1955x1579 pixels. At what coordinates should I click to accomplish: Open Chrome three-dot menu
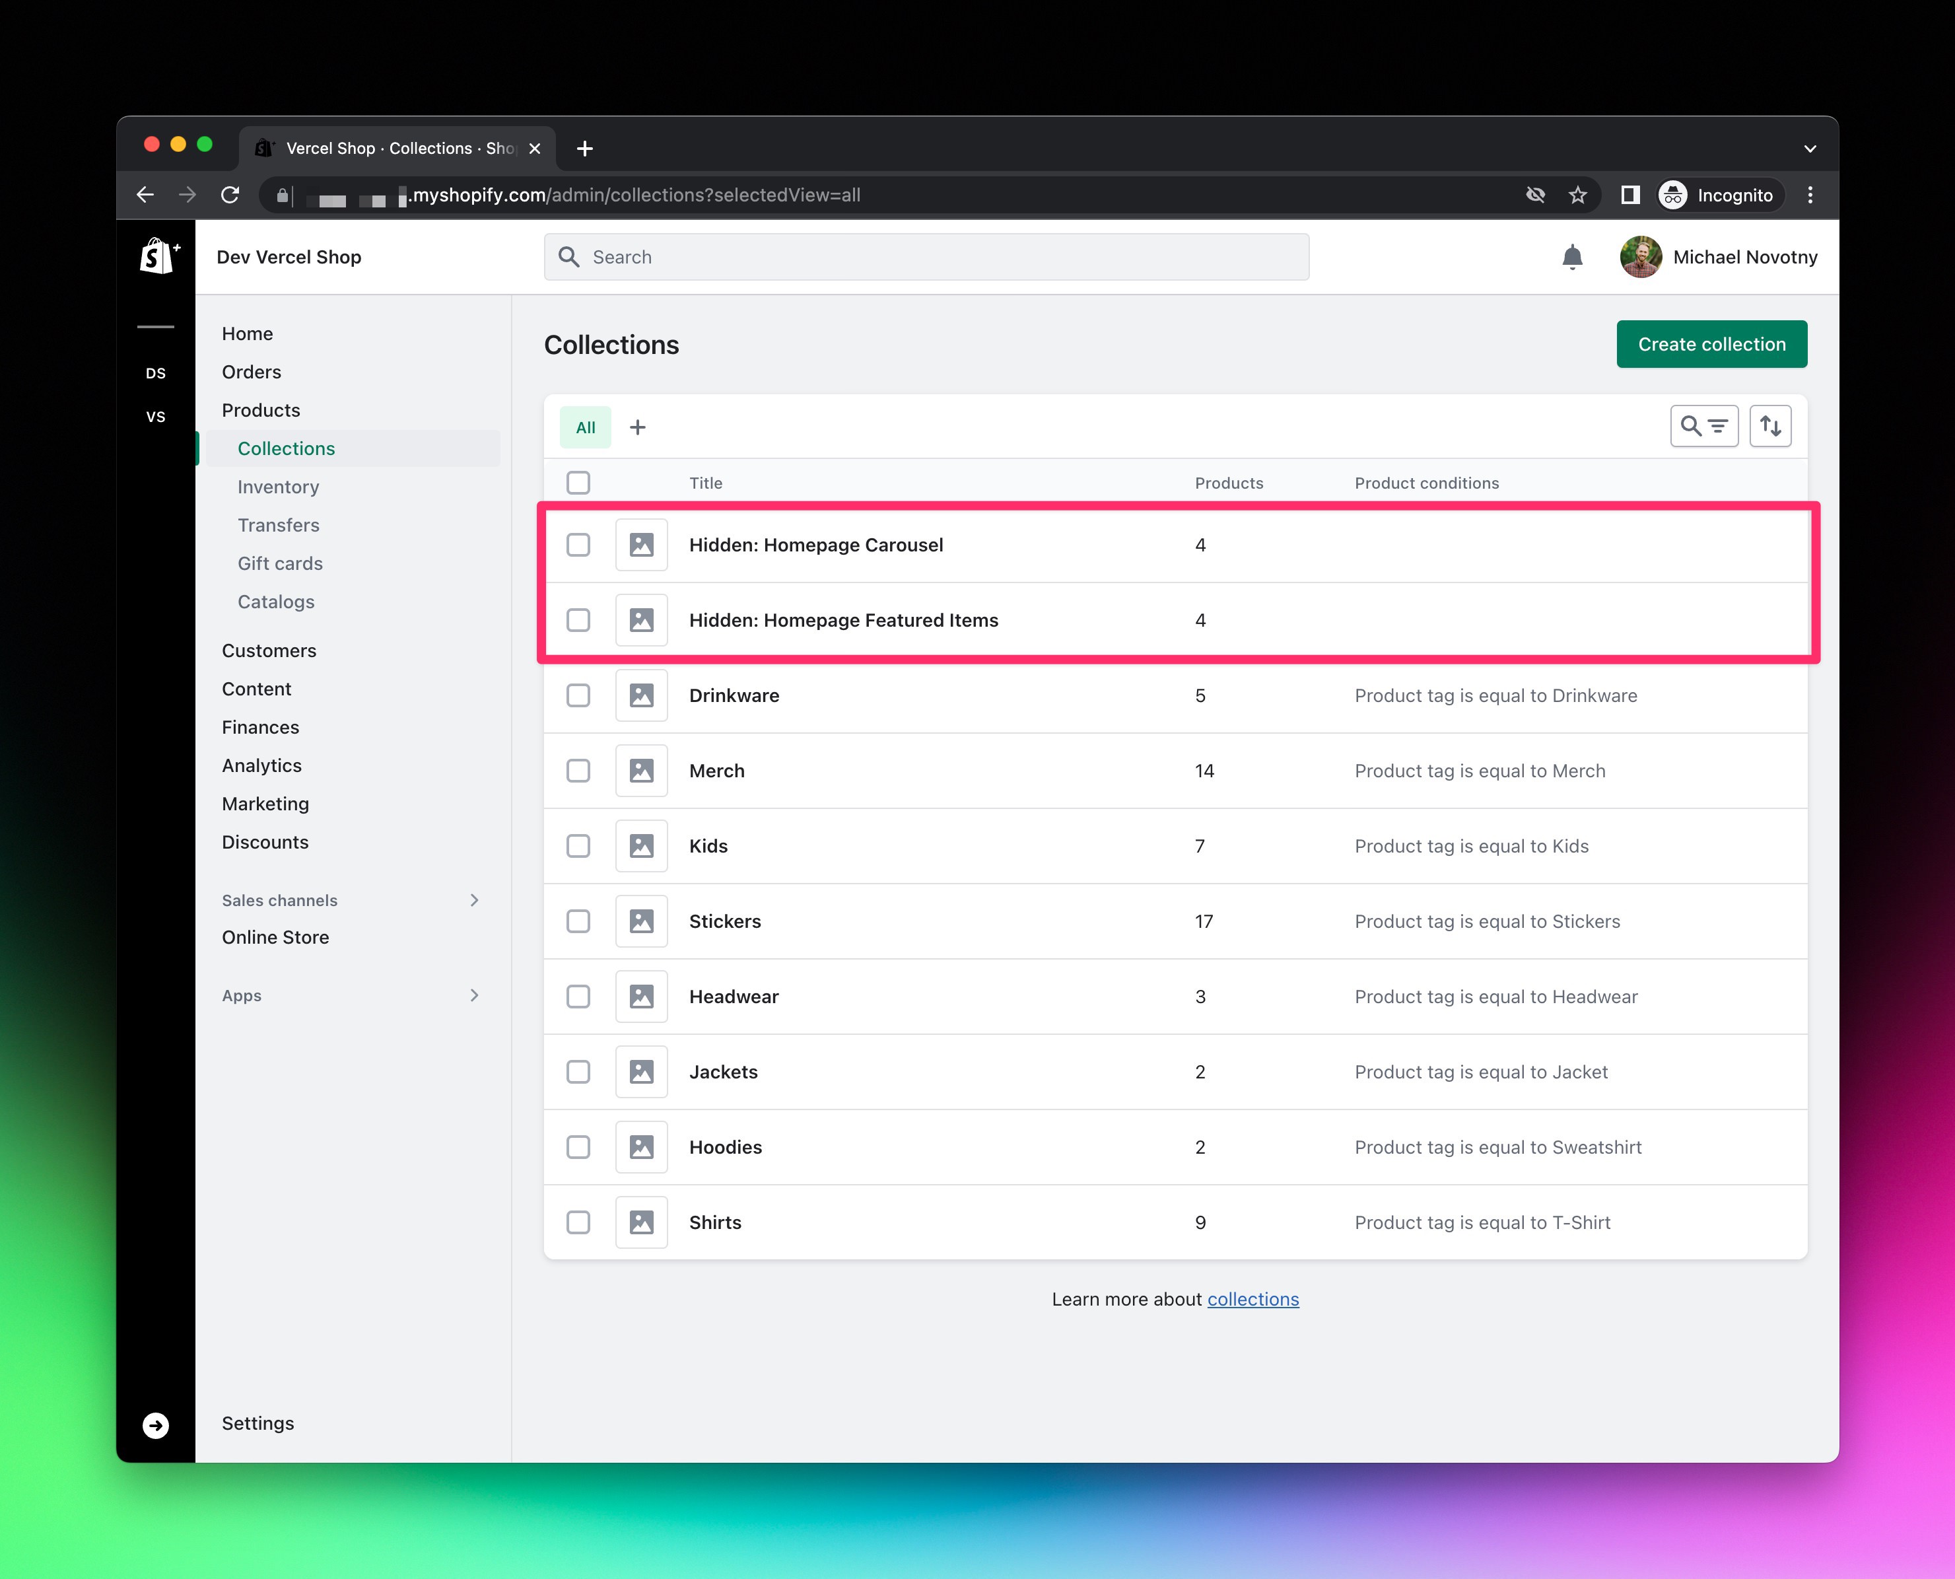click(x=1810, y=195)
